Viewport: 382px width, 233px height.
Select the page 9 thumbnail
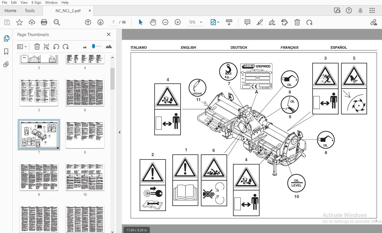coord(39,177)
